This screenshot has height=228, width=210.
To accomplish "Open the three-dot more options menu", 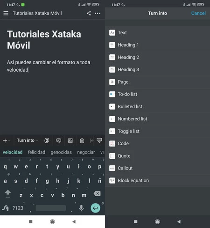I will pos(98,13).
